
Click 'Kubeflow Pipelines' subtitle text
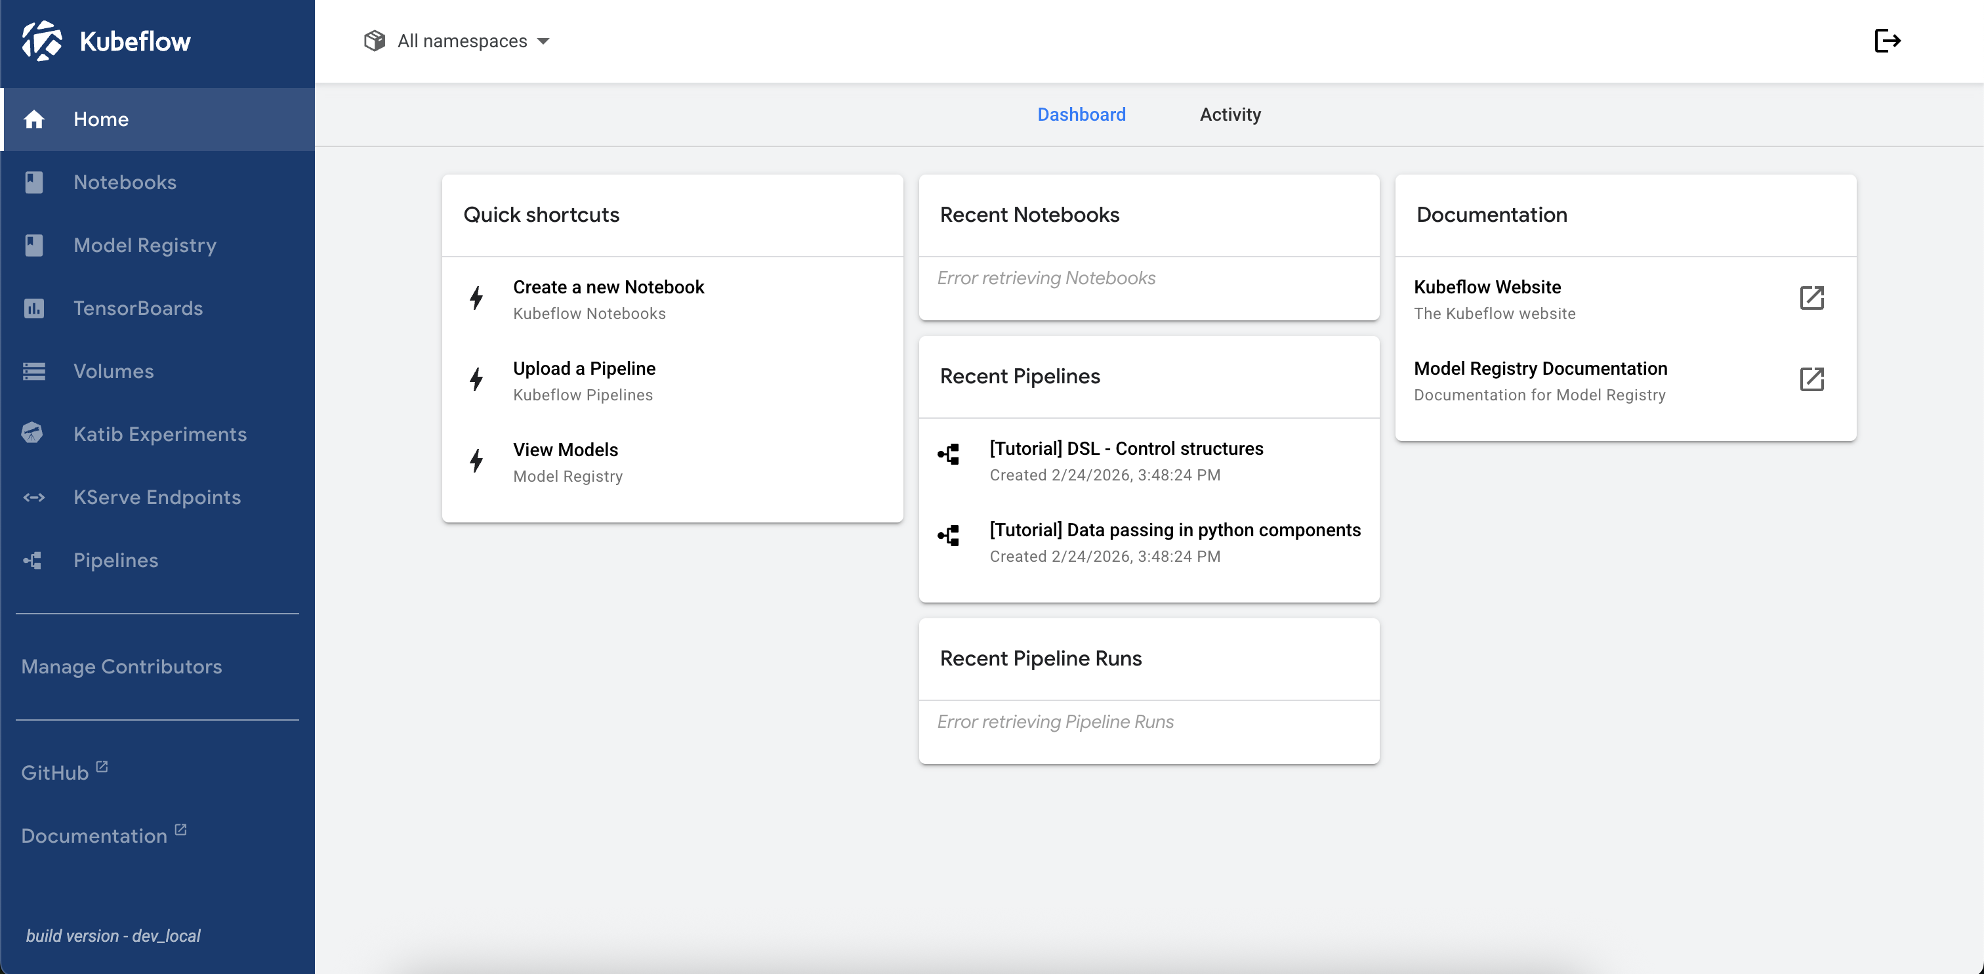pyautogui.click(x=583, y=395)
